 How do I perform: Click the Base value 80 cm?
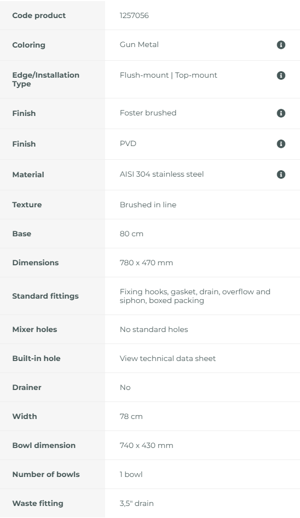131,234
